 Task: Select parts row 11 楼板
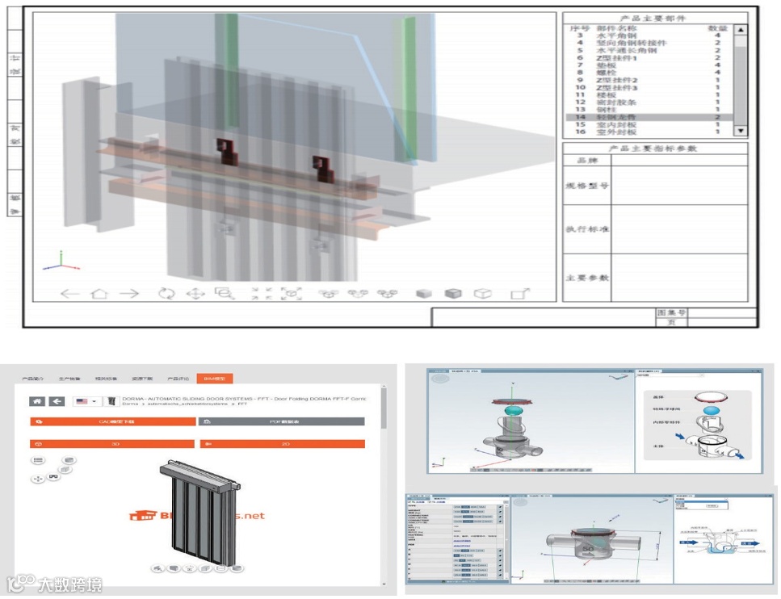coord(649,95)
